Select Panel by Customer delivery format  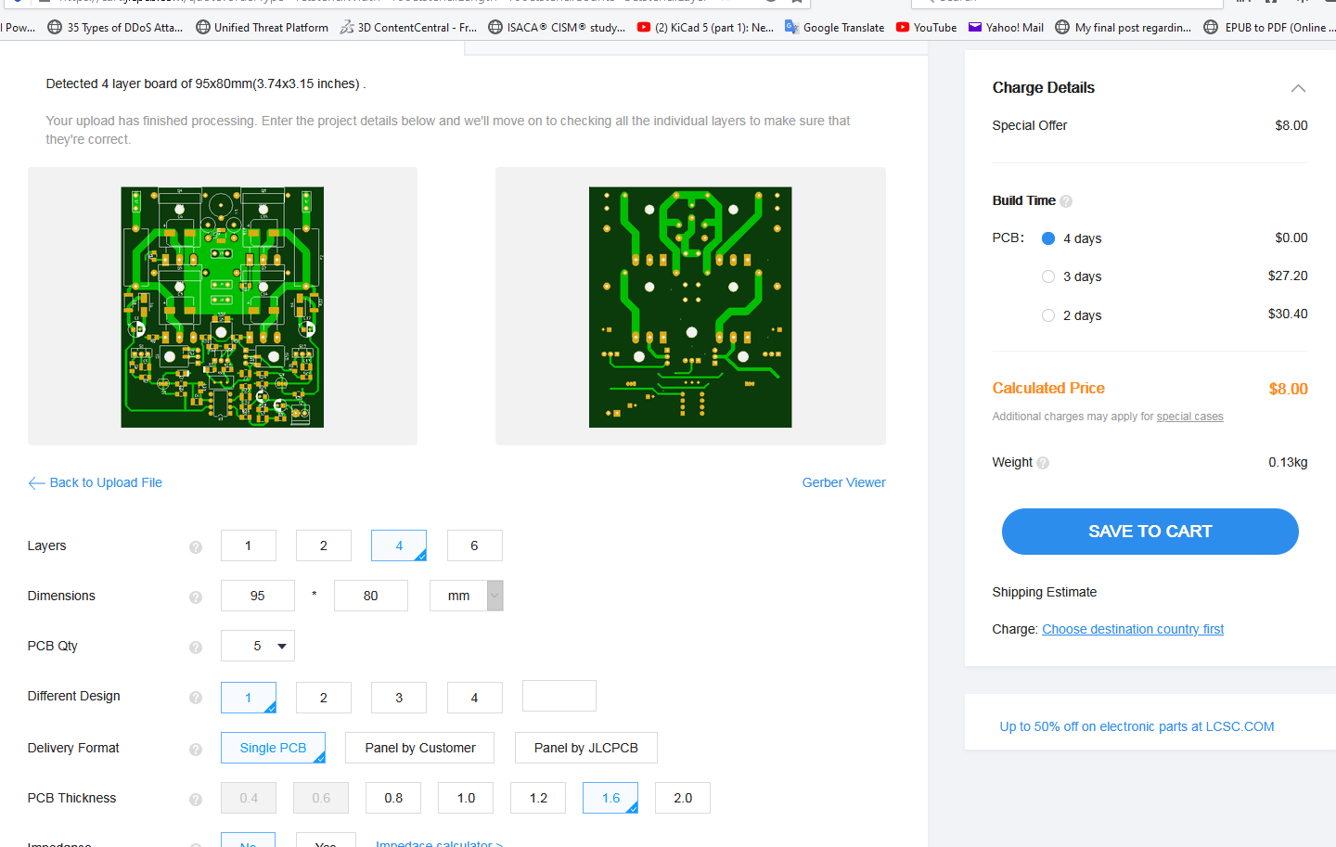pos(419,748)
